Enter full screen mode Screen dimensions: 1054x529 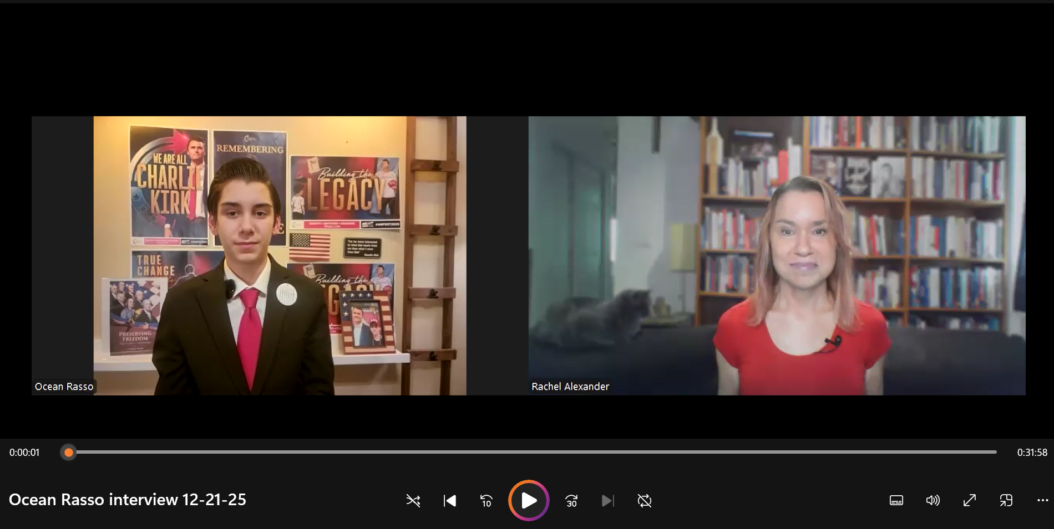click(969, 501)
